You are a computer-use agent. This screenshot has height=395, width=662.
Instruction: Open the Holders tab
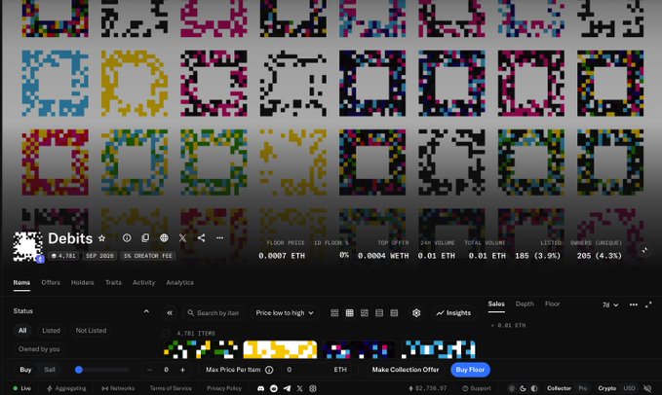[82, 282]
